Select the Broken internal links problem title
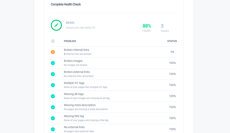Viewport: 230px width, 133px height. pos(76,50)
